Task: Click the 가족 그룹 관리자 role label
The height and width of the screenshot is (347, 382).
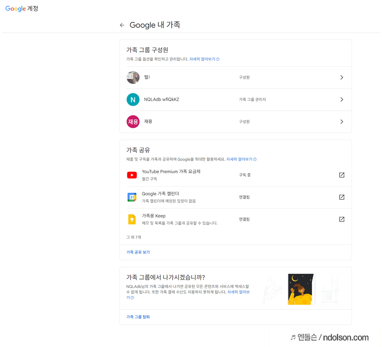Action: coord(252,100)
